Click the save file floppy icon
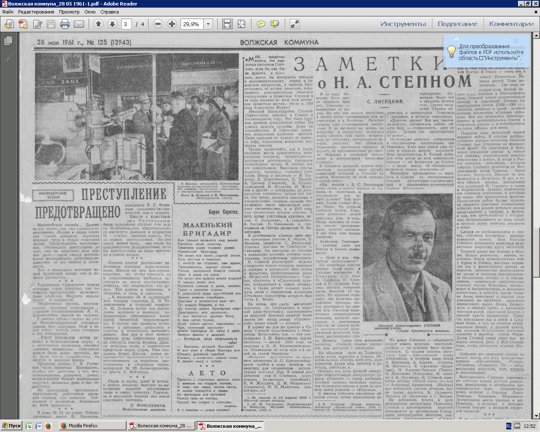 pyautogui.click(x=51, y=24)
